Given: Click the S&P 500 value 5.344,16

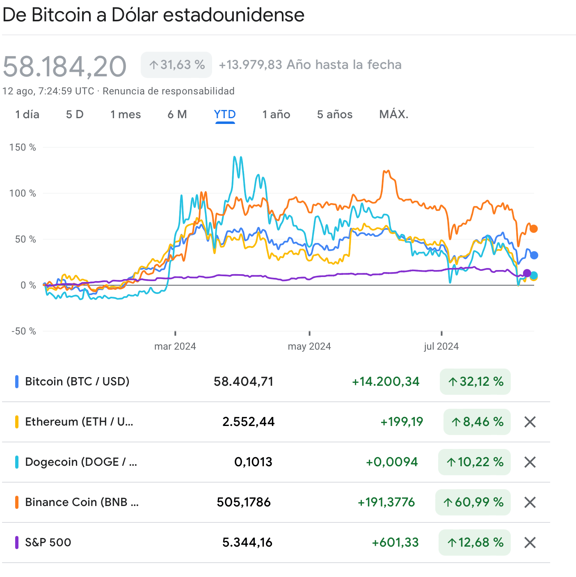Looking at the screenshot, I should pos(247,543).
